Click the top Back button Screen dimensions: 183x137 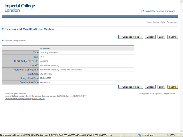click(x=161, y=37)
